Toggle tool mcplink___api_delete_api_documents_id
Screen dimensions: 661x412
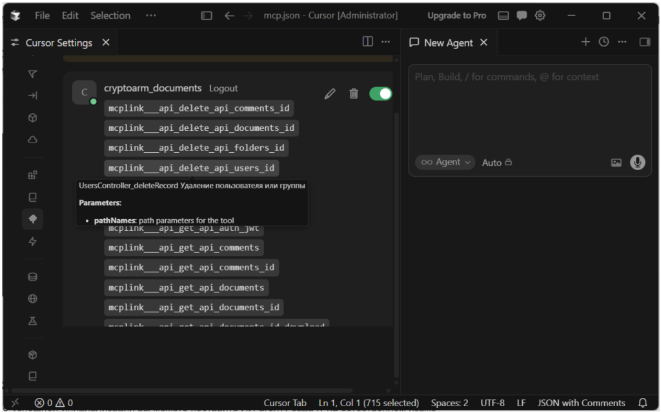pos(201,128)
